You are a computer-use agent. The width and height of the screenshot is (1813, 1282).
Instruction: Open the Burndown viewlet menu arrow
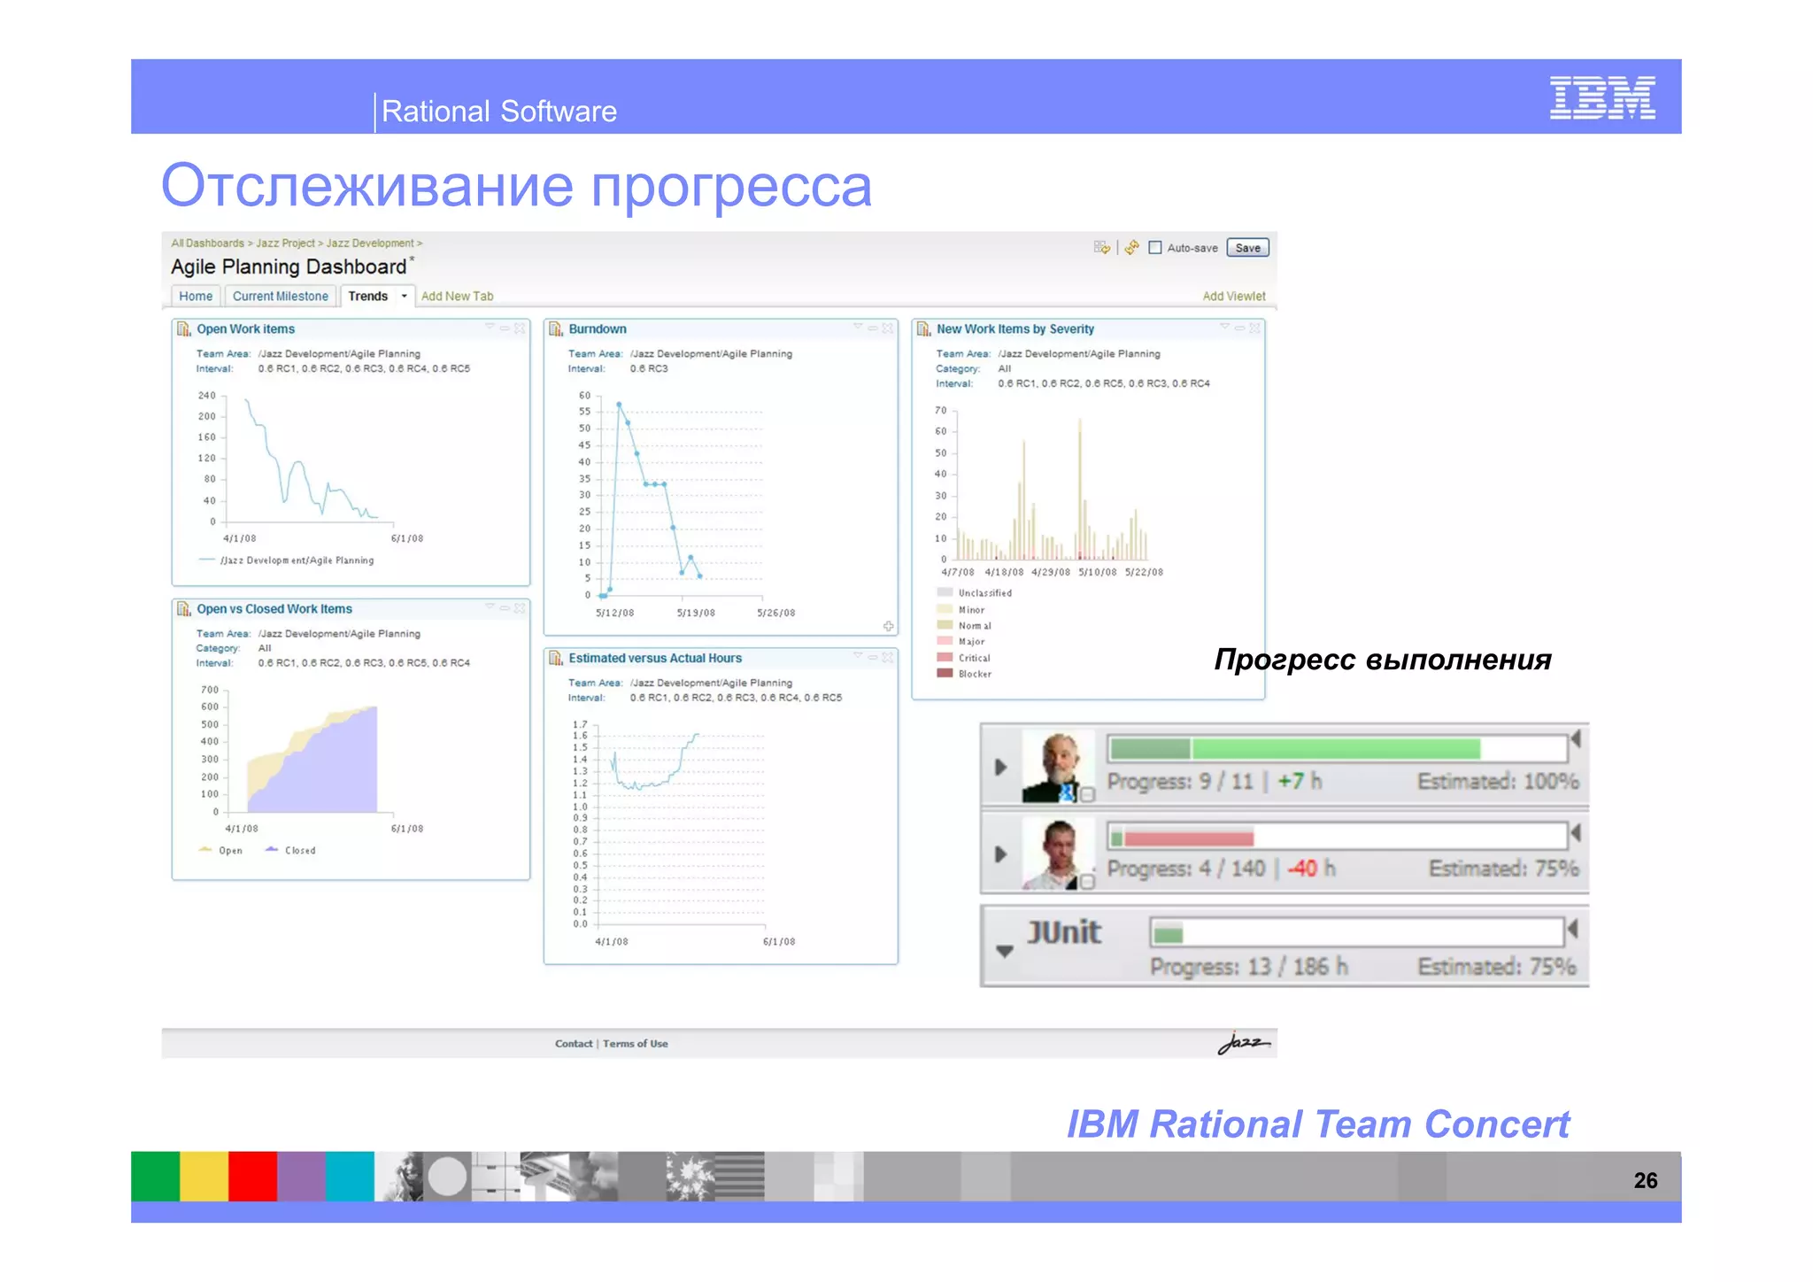coord(858,328)
